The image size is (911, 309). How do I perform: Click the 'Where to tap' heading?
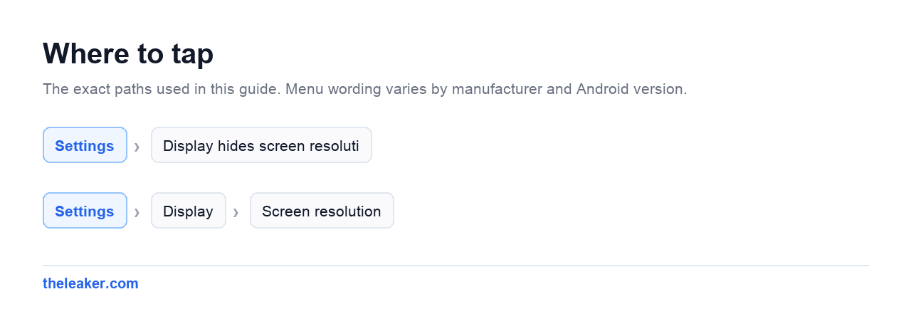tap(128, 54)
